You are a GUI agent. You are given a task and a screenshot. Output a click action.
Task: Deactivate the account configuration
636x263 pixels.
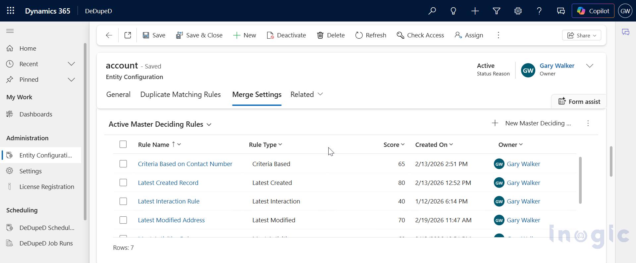[x=287, y=35]
